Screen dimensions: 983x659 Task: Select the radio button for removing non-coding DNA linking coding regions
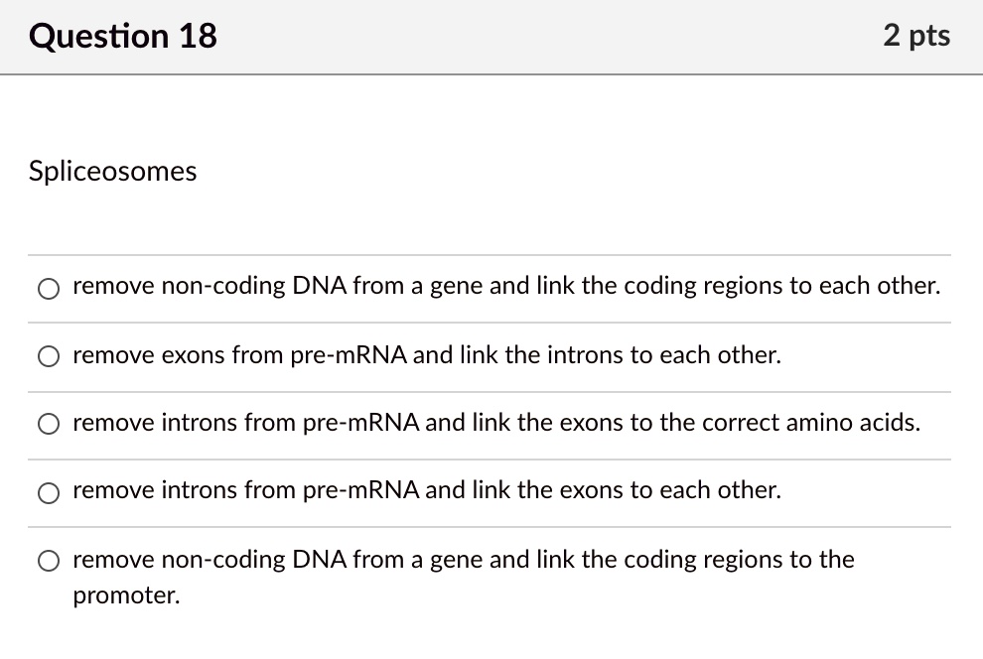[x=48, y=288]
